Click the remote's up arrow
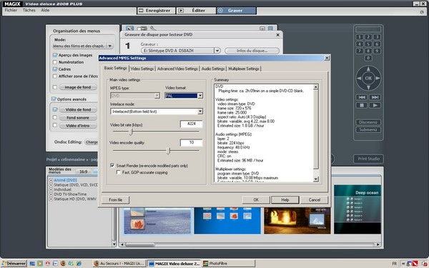429x268 pixels. click(368, 69)
